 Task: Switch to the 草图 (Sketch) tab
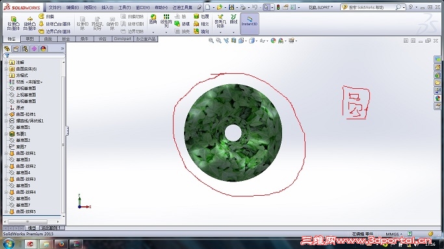coord(30,39)
